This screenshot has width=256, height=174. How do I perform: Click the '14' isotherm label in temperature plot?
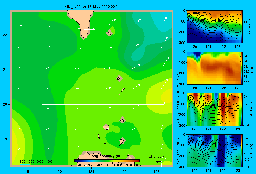pyautogui.click(x=210, y=40)
